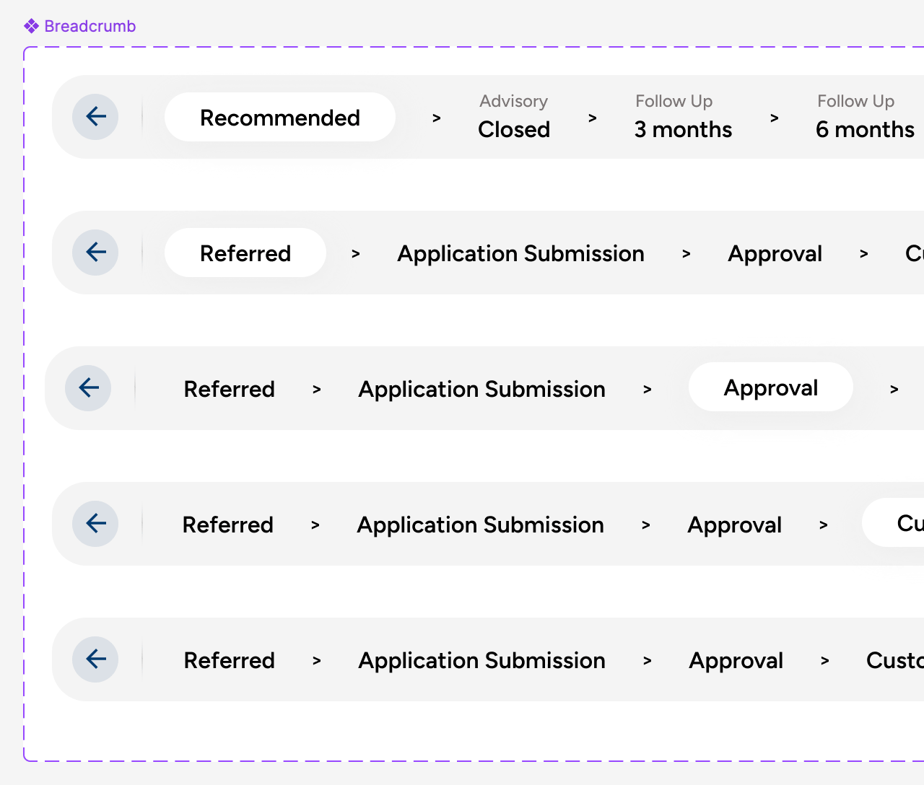Click Approval in the last row
This screenshot has height=785, width=924.
click(736, 660)
